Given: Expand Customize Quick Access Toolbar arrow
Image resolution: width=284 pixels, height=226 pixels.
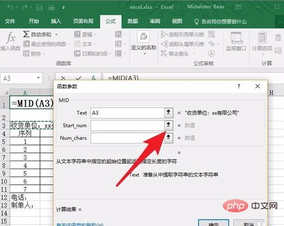Looking at the screenshot, I should click(64, 7).
